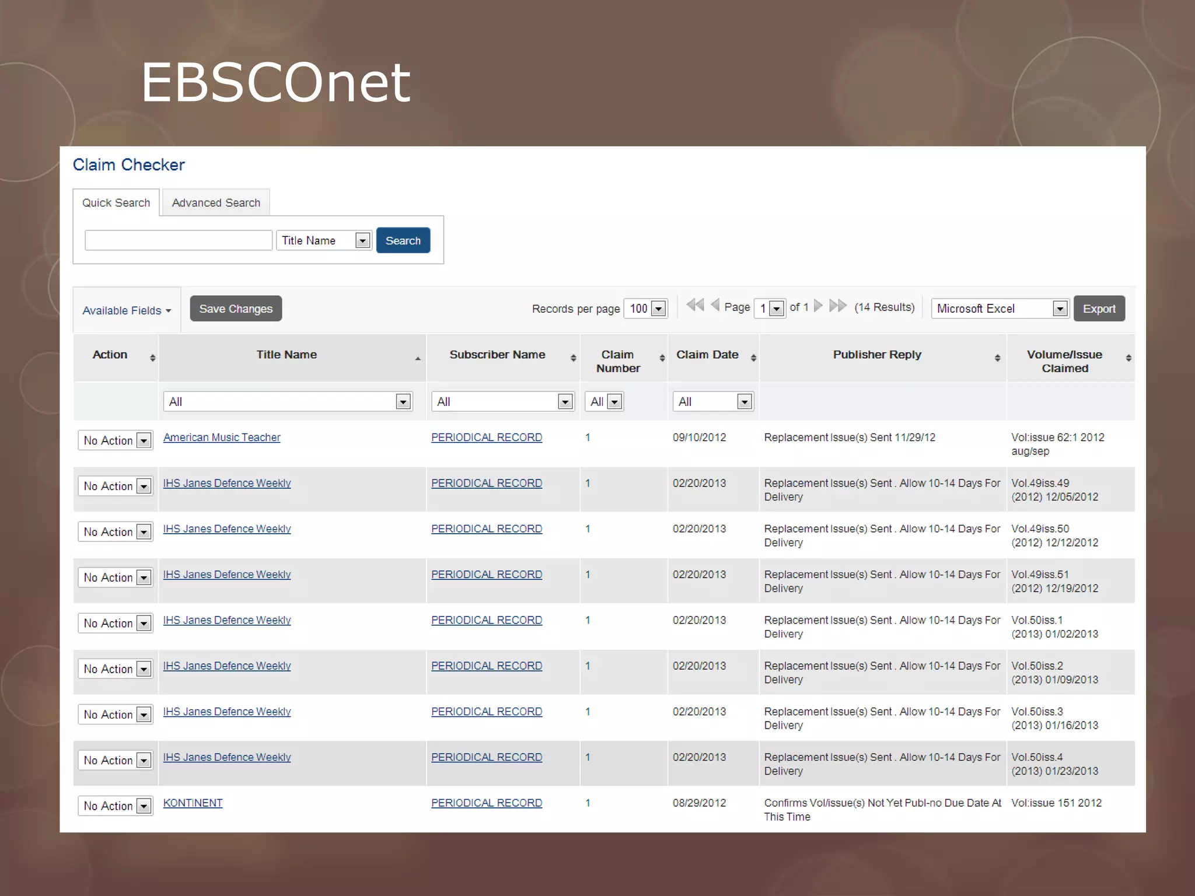Open PERIODICAL RECORD link in the KONTINENT row
Viewport: 1195px width, 896px height.
(487, 803)
